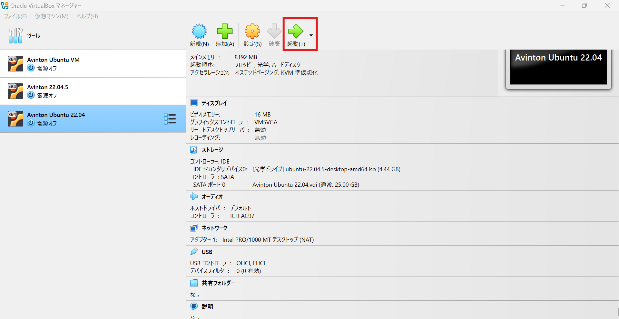Click the VMSVGA graphics controller value

click(266, 122)
